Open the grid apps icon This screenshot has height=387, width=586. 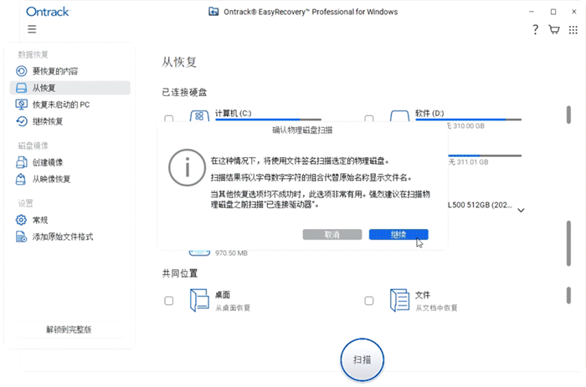[x=573, y=30]
